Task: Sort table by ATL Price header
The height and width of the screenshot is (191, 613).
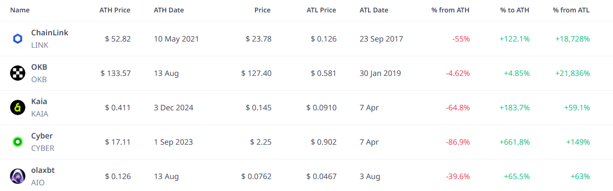Action: [x=321, y=10]
